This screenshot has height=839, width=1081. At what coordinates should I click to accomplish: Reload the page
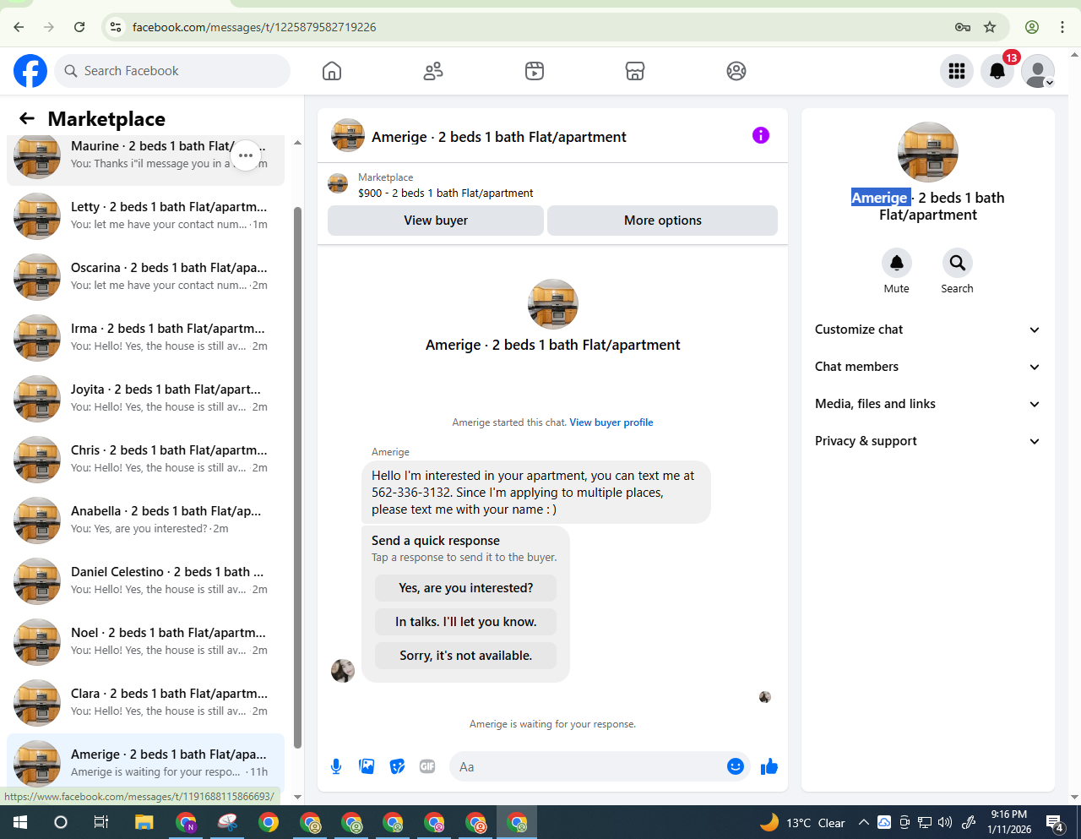(x=79, y=27)
